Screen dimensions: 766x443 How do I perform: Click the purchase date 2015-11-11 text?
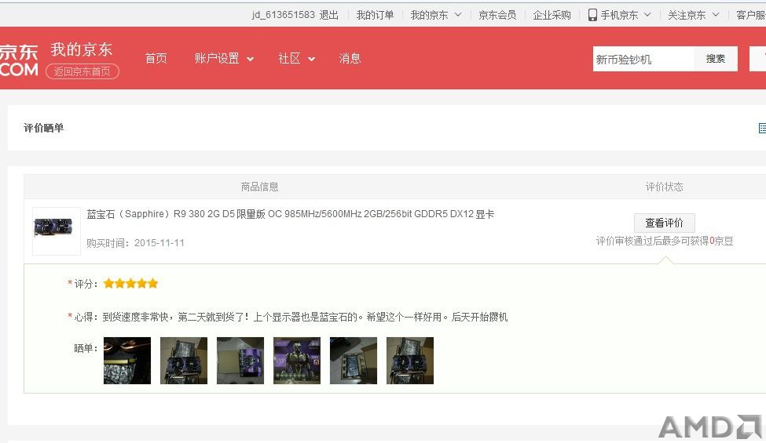click(159, 243)
